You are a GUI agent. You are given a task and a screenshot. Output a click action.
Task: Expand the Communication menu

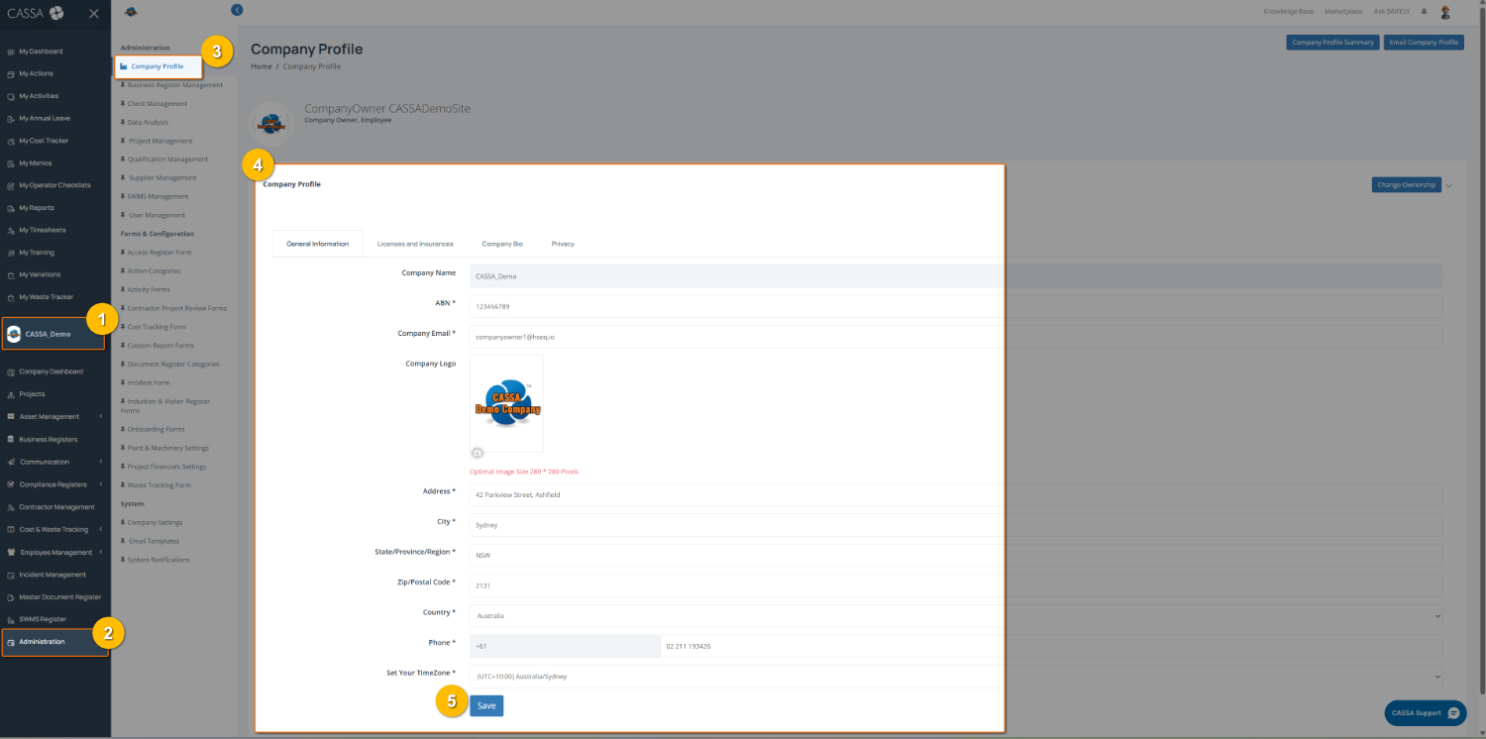(x=54, y=462)
